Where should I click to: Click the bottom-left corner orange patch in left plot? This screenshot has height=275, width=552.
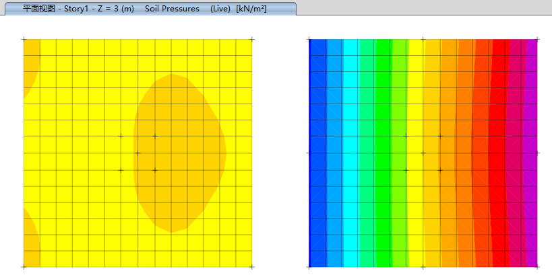click(31, 239)
